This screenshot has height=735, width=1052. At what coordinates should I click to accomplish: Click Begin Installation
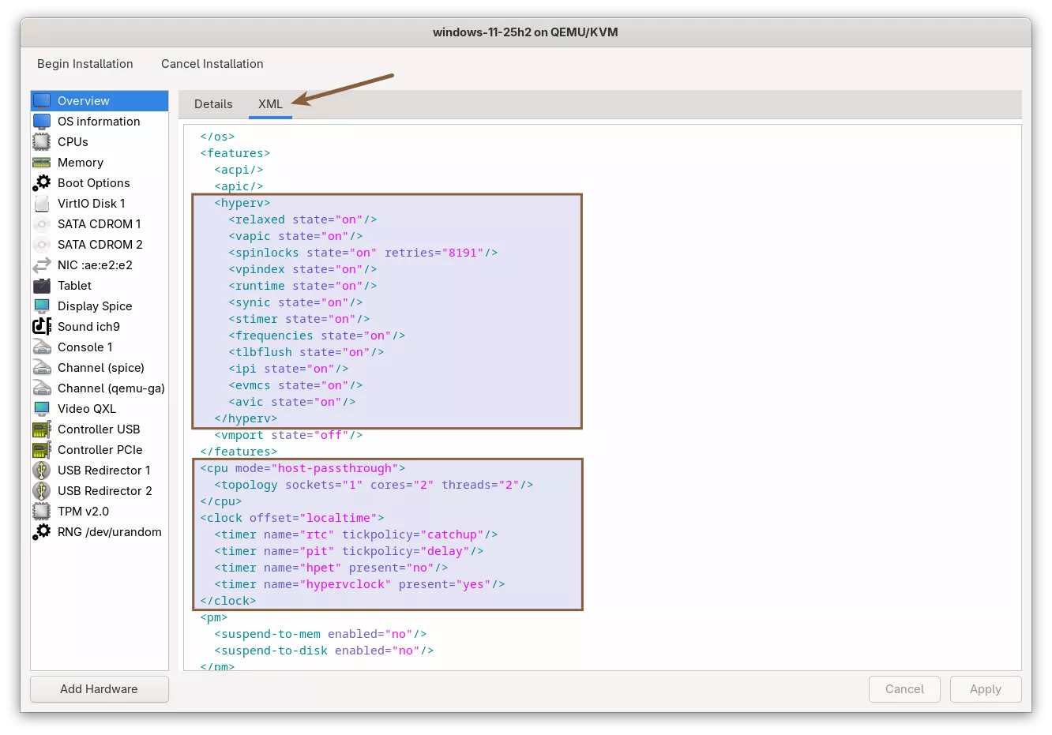point(85,64)
